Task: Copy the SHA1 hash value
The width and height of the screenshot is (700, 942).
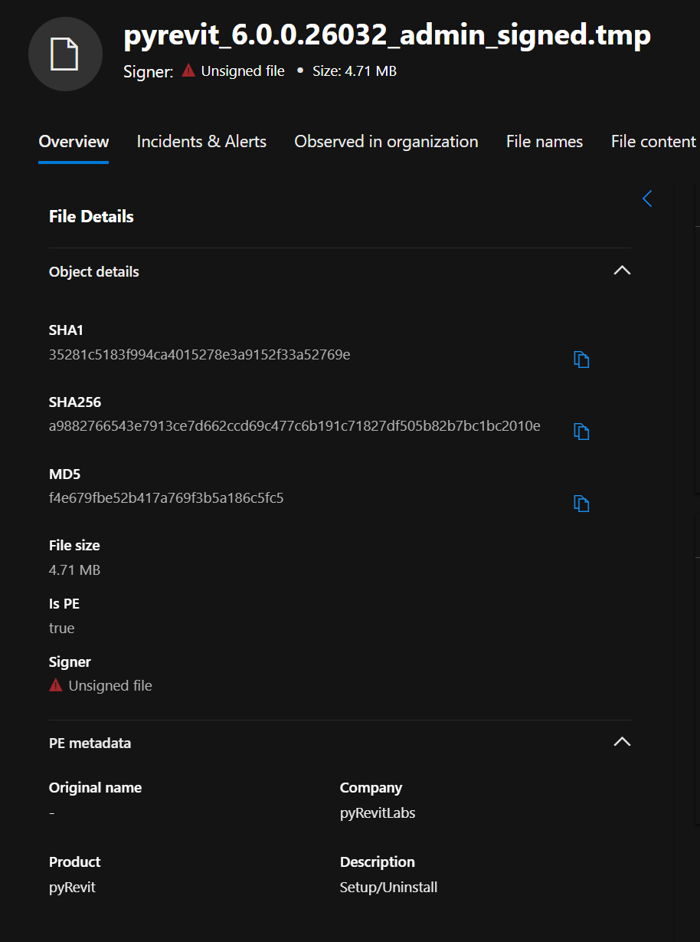Action: (x=581, y=359)
